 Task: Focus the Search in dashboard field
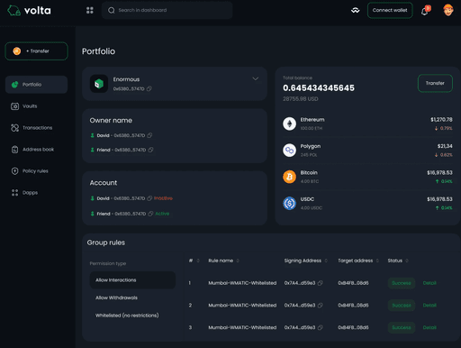point(167,10)
